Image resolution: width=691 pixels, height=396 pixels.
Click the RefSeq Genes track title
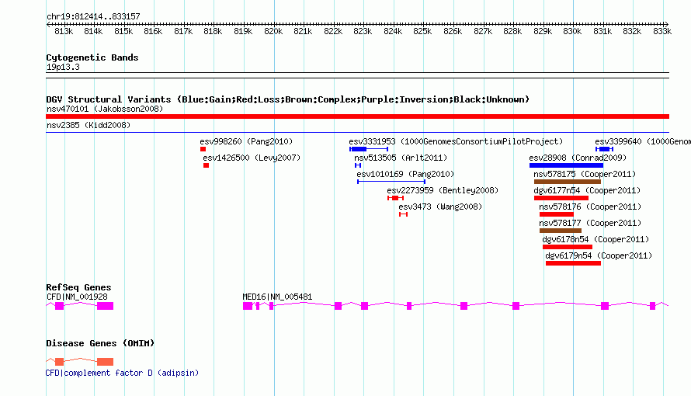(78, 287)
